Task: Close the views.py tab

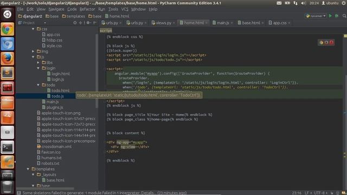Action: [173, 23]
